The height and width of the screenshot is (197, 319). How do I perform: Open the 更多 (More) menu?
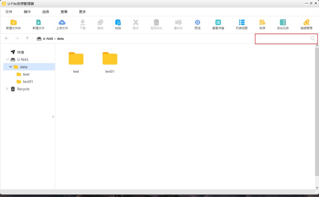tap(82, 12)
